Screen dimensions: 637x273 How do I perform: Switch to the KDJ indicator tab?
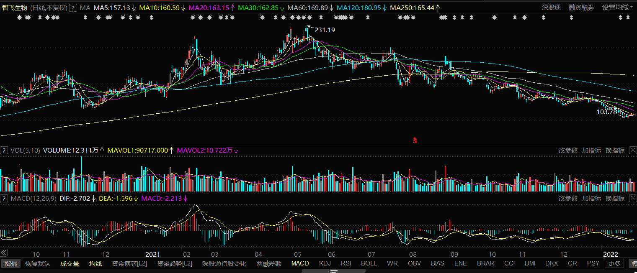tap(325, 263)
